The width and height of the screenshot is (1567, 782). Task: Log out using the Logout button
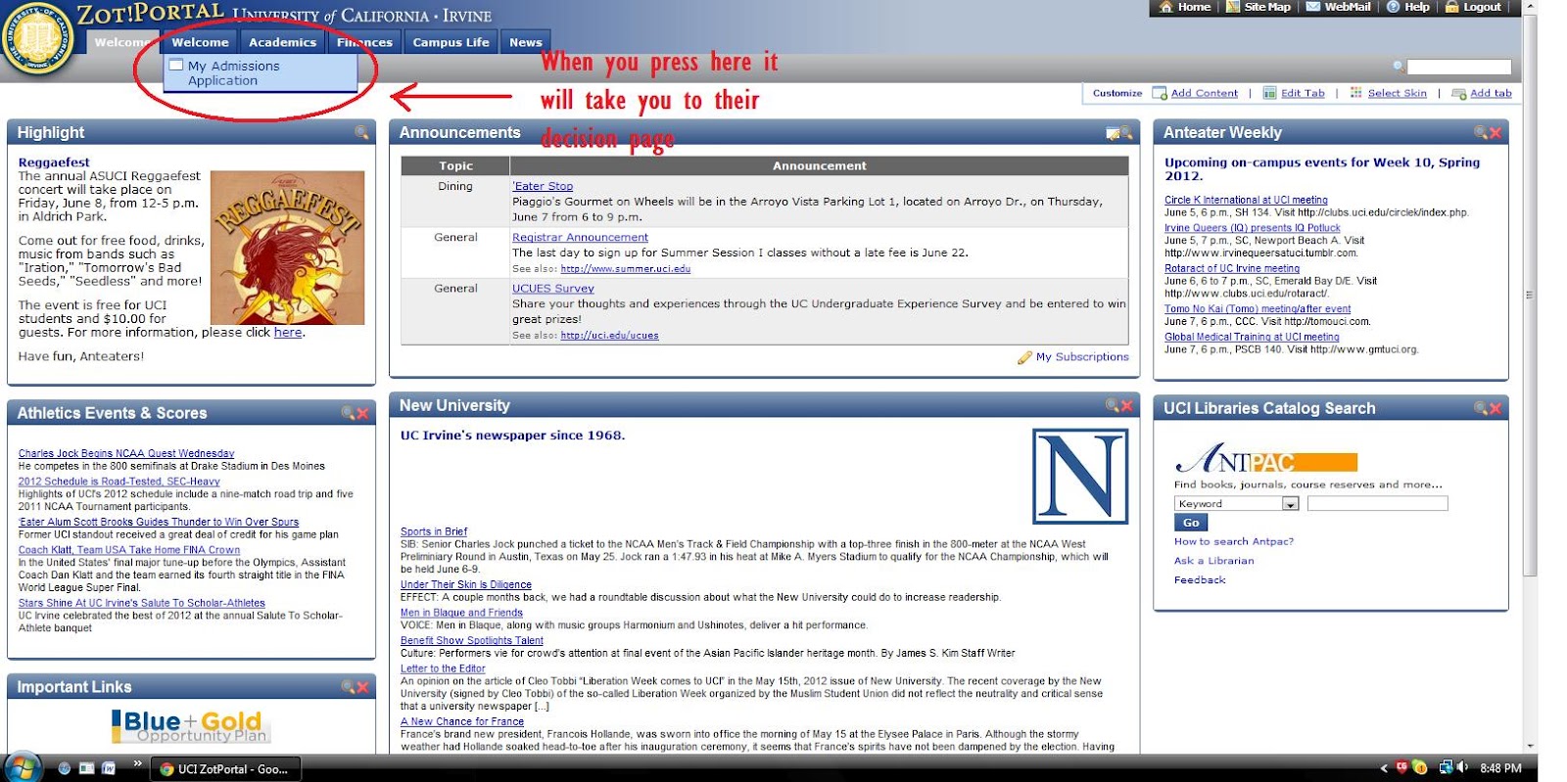(x=1473, y=7)
